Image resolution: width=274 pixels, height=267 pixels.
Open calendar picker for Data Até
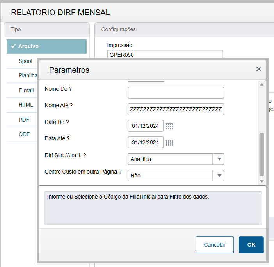[x=169, y=143]
